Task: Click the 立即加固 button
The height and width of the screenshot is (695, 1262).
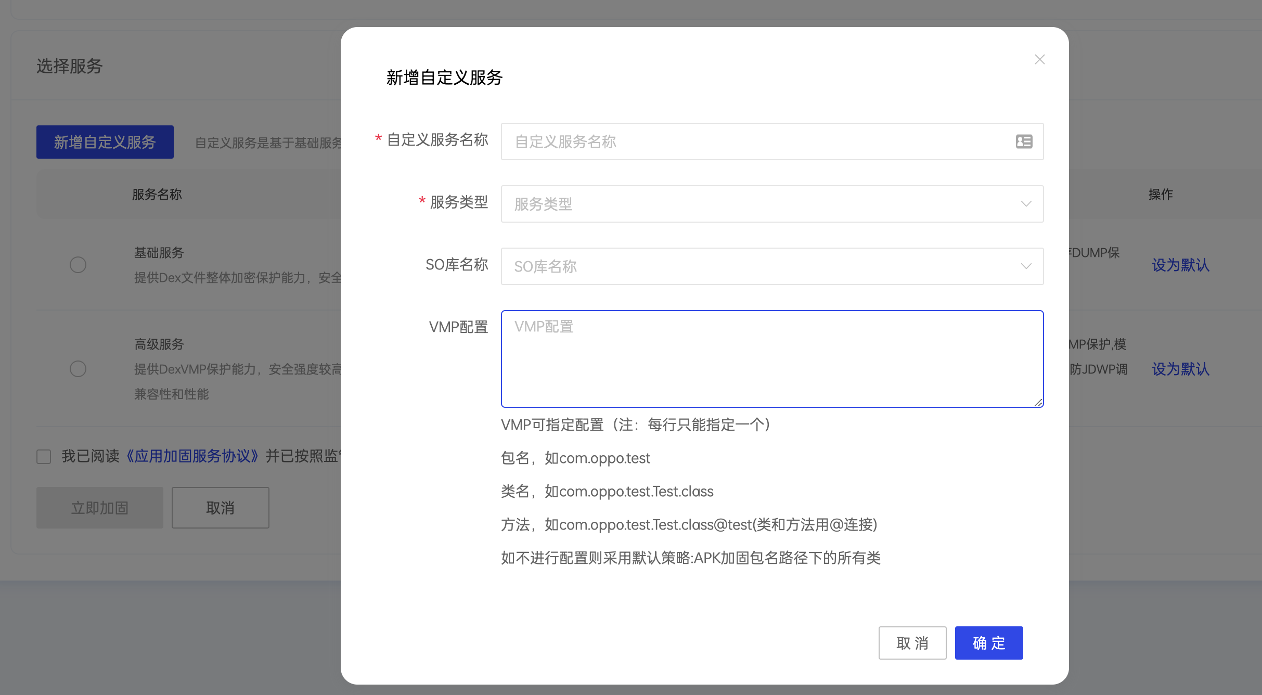Action: 100,508
